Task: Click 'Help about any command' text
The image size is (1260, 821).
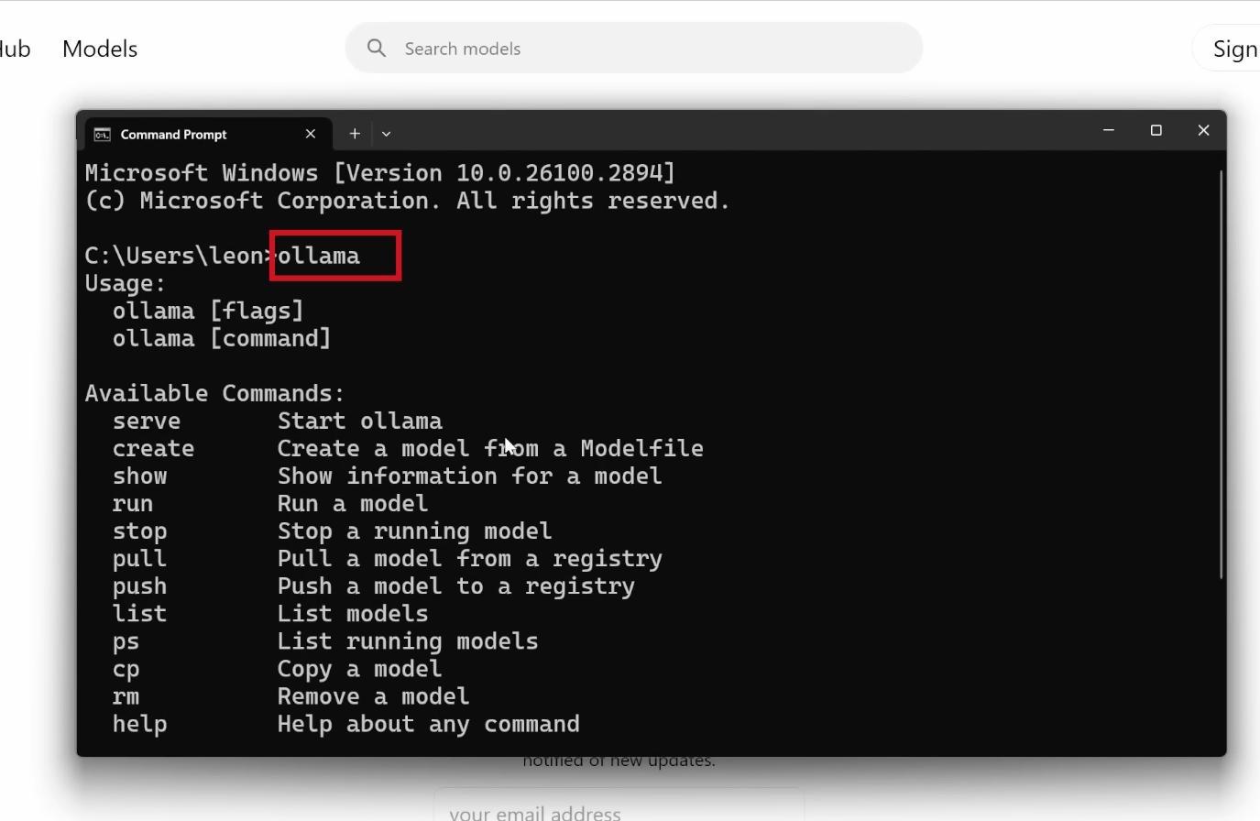Action: point(429,724)
